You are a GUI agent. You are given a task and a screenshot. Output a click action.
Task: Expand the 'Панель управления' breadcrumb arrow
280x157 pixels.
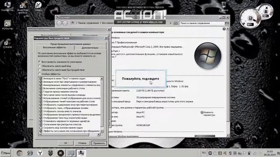[x=101, y=23]
